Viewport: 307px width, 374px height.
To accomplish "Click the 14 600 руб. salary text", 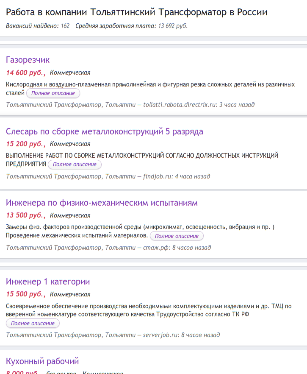I will 26,73.
